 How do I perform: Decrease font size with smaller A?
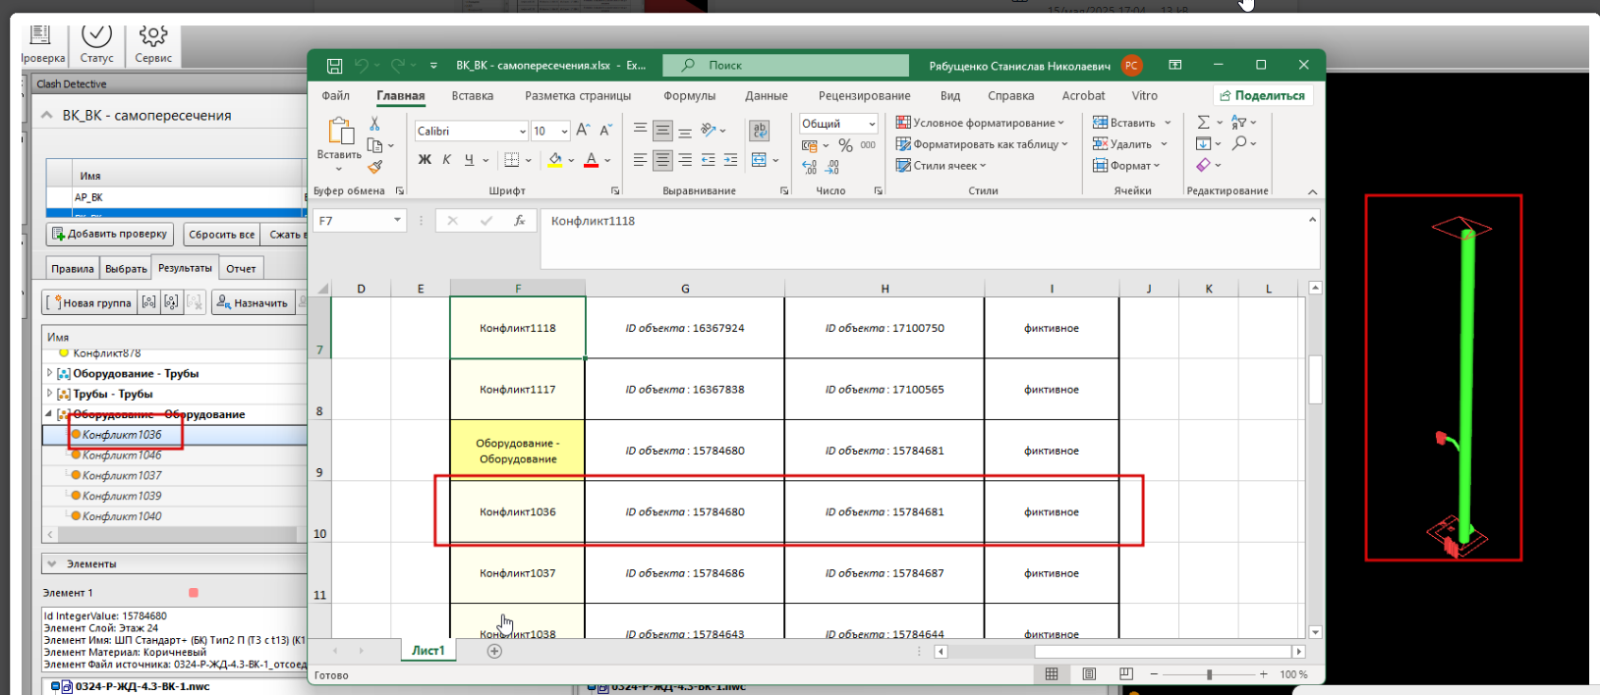point(605,130)
